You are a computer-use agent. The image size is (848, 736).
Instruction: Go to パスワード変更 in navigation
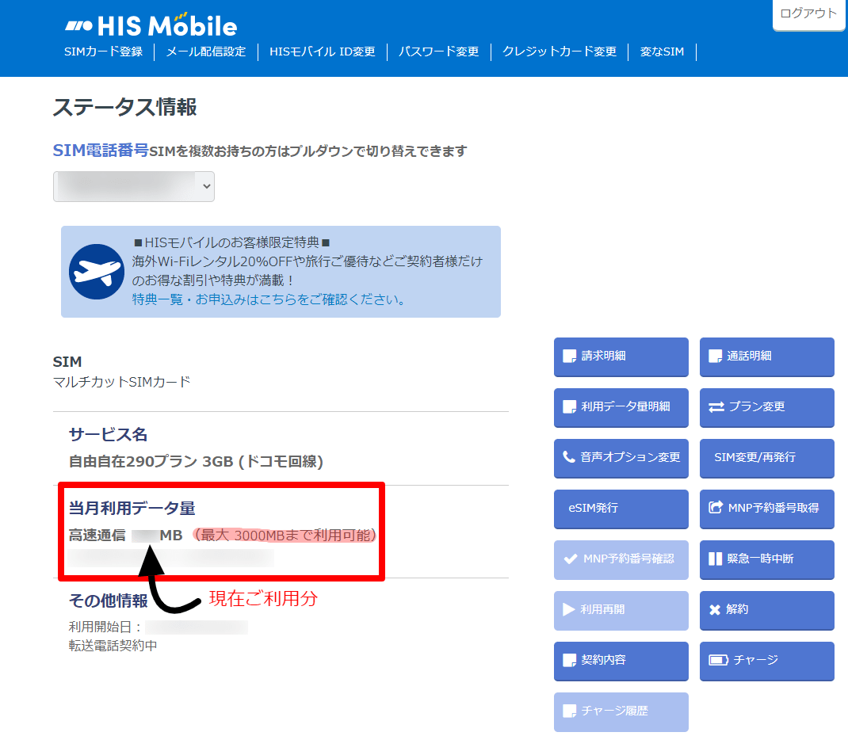coord(438,51)
